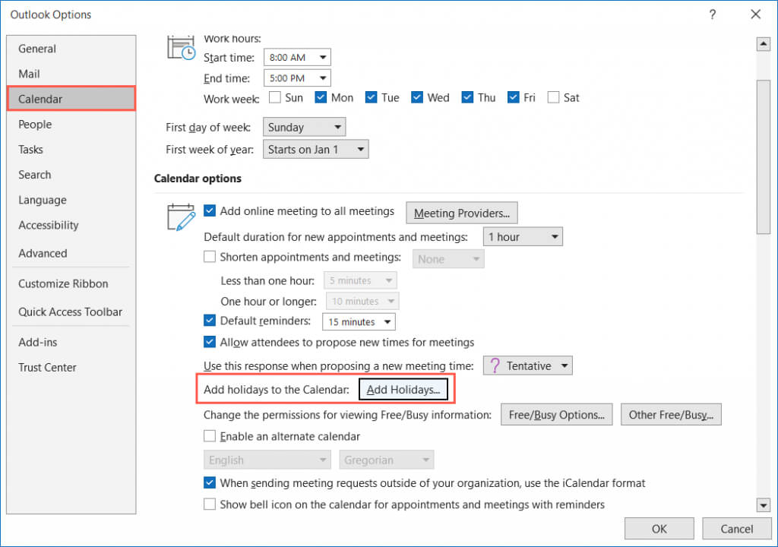Enable Shorten appointments and meetings
The width and height of the screenshot is (778, 547).
(210, 257)
